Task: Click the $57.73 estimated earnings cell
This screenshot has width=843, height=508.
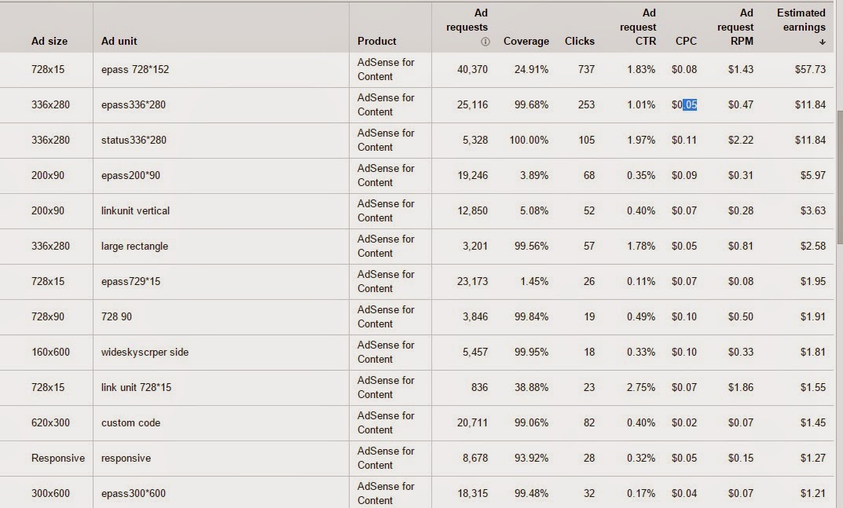Action: tap(810, 69)
